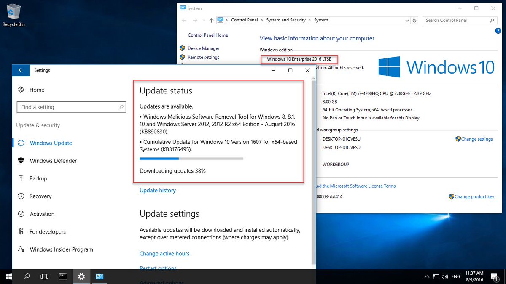Open Device Manager link

pos(204,48)
